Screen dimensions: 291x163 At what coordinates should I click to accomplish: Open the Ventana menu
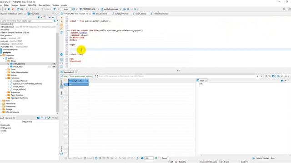coord(55,5)
